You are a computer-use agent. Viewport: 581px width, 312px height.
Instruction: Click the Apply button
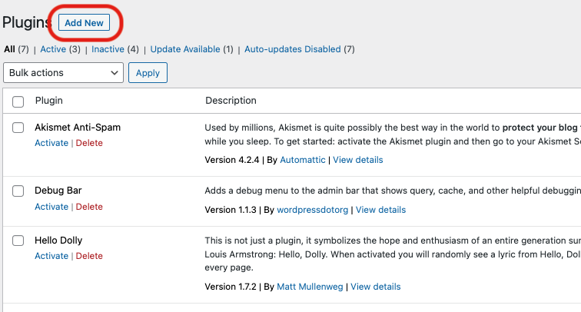tap(148, 73)
